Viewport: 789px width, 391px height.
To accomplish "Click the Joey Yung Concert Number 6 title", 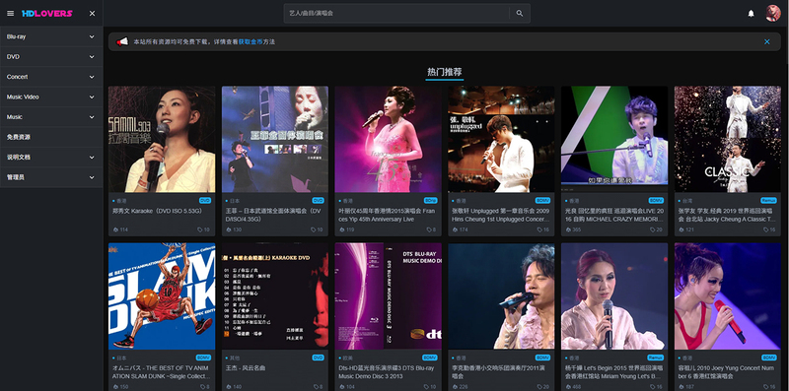I will tap(727, 372).
